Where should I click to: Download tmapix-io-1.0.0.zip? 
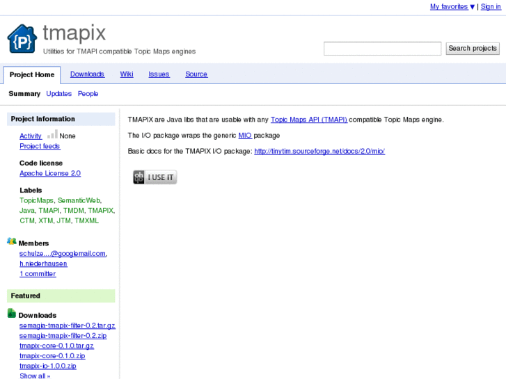48,366
